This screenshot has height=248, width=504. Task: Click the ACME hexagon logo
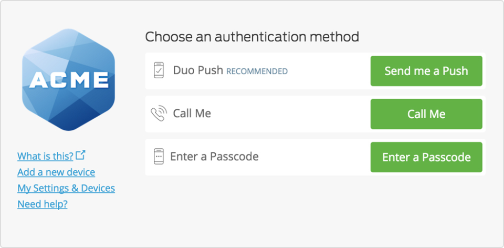click(x=68, y=79)
